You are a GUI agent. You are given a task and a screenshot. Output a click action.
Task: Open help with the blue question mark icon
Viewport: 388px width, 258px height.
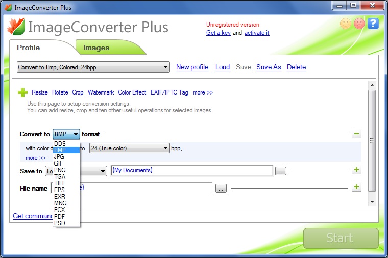pos(373,24)
